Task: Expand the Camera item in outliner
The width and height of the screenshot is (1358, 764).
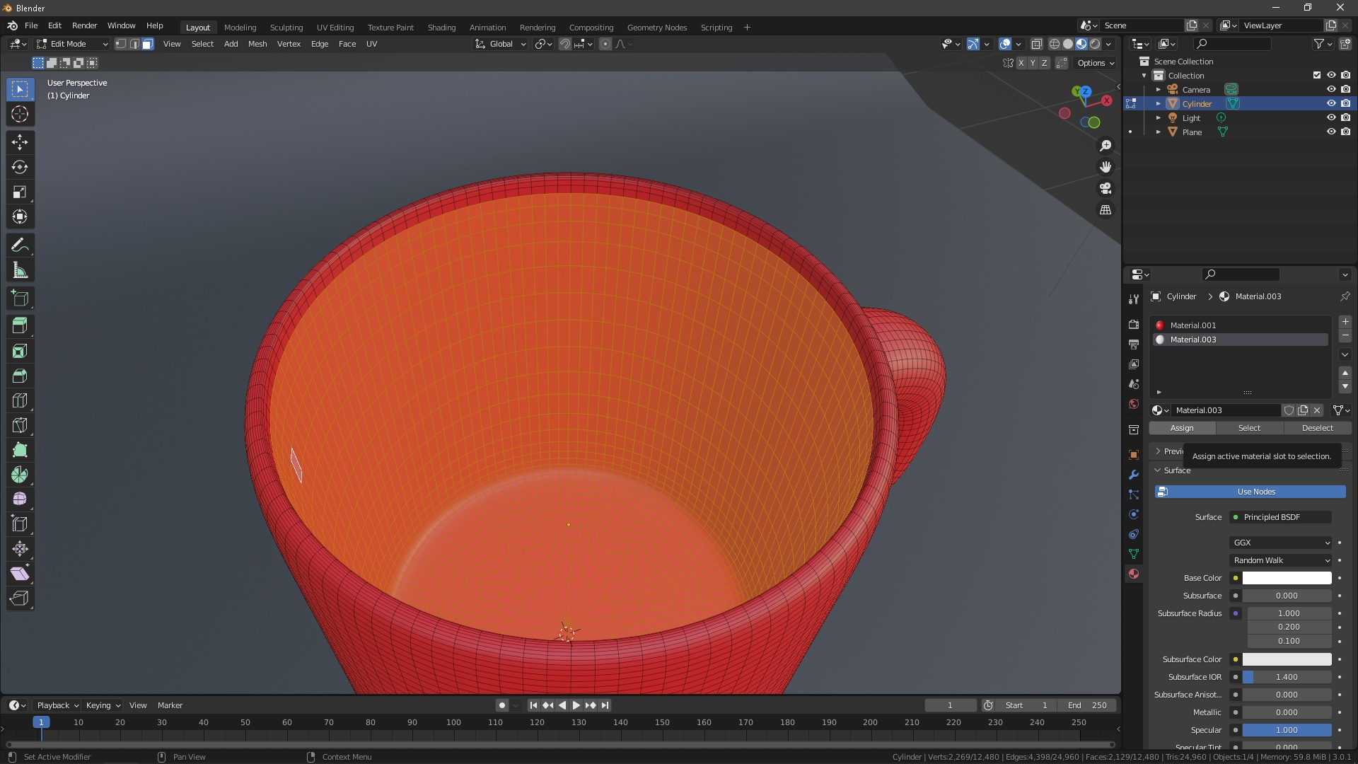Action: pos(1159,90)
